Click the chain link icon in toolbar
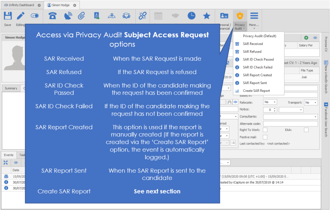 [142, 16]
